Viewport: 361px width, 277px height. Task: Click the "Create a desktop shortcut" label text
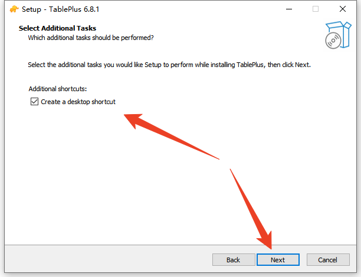[x=78, y=102]
